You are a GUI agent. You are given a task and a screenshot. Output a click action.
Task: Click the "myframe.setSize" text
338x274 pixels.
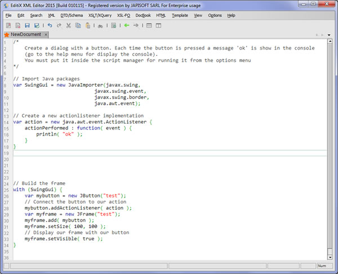46,226
